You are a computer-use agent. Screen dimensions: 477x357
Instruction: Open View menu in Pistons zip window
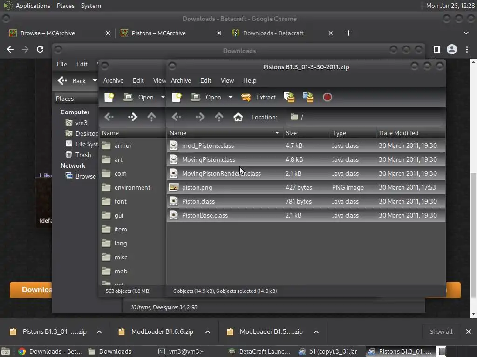[227, 80]
